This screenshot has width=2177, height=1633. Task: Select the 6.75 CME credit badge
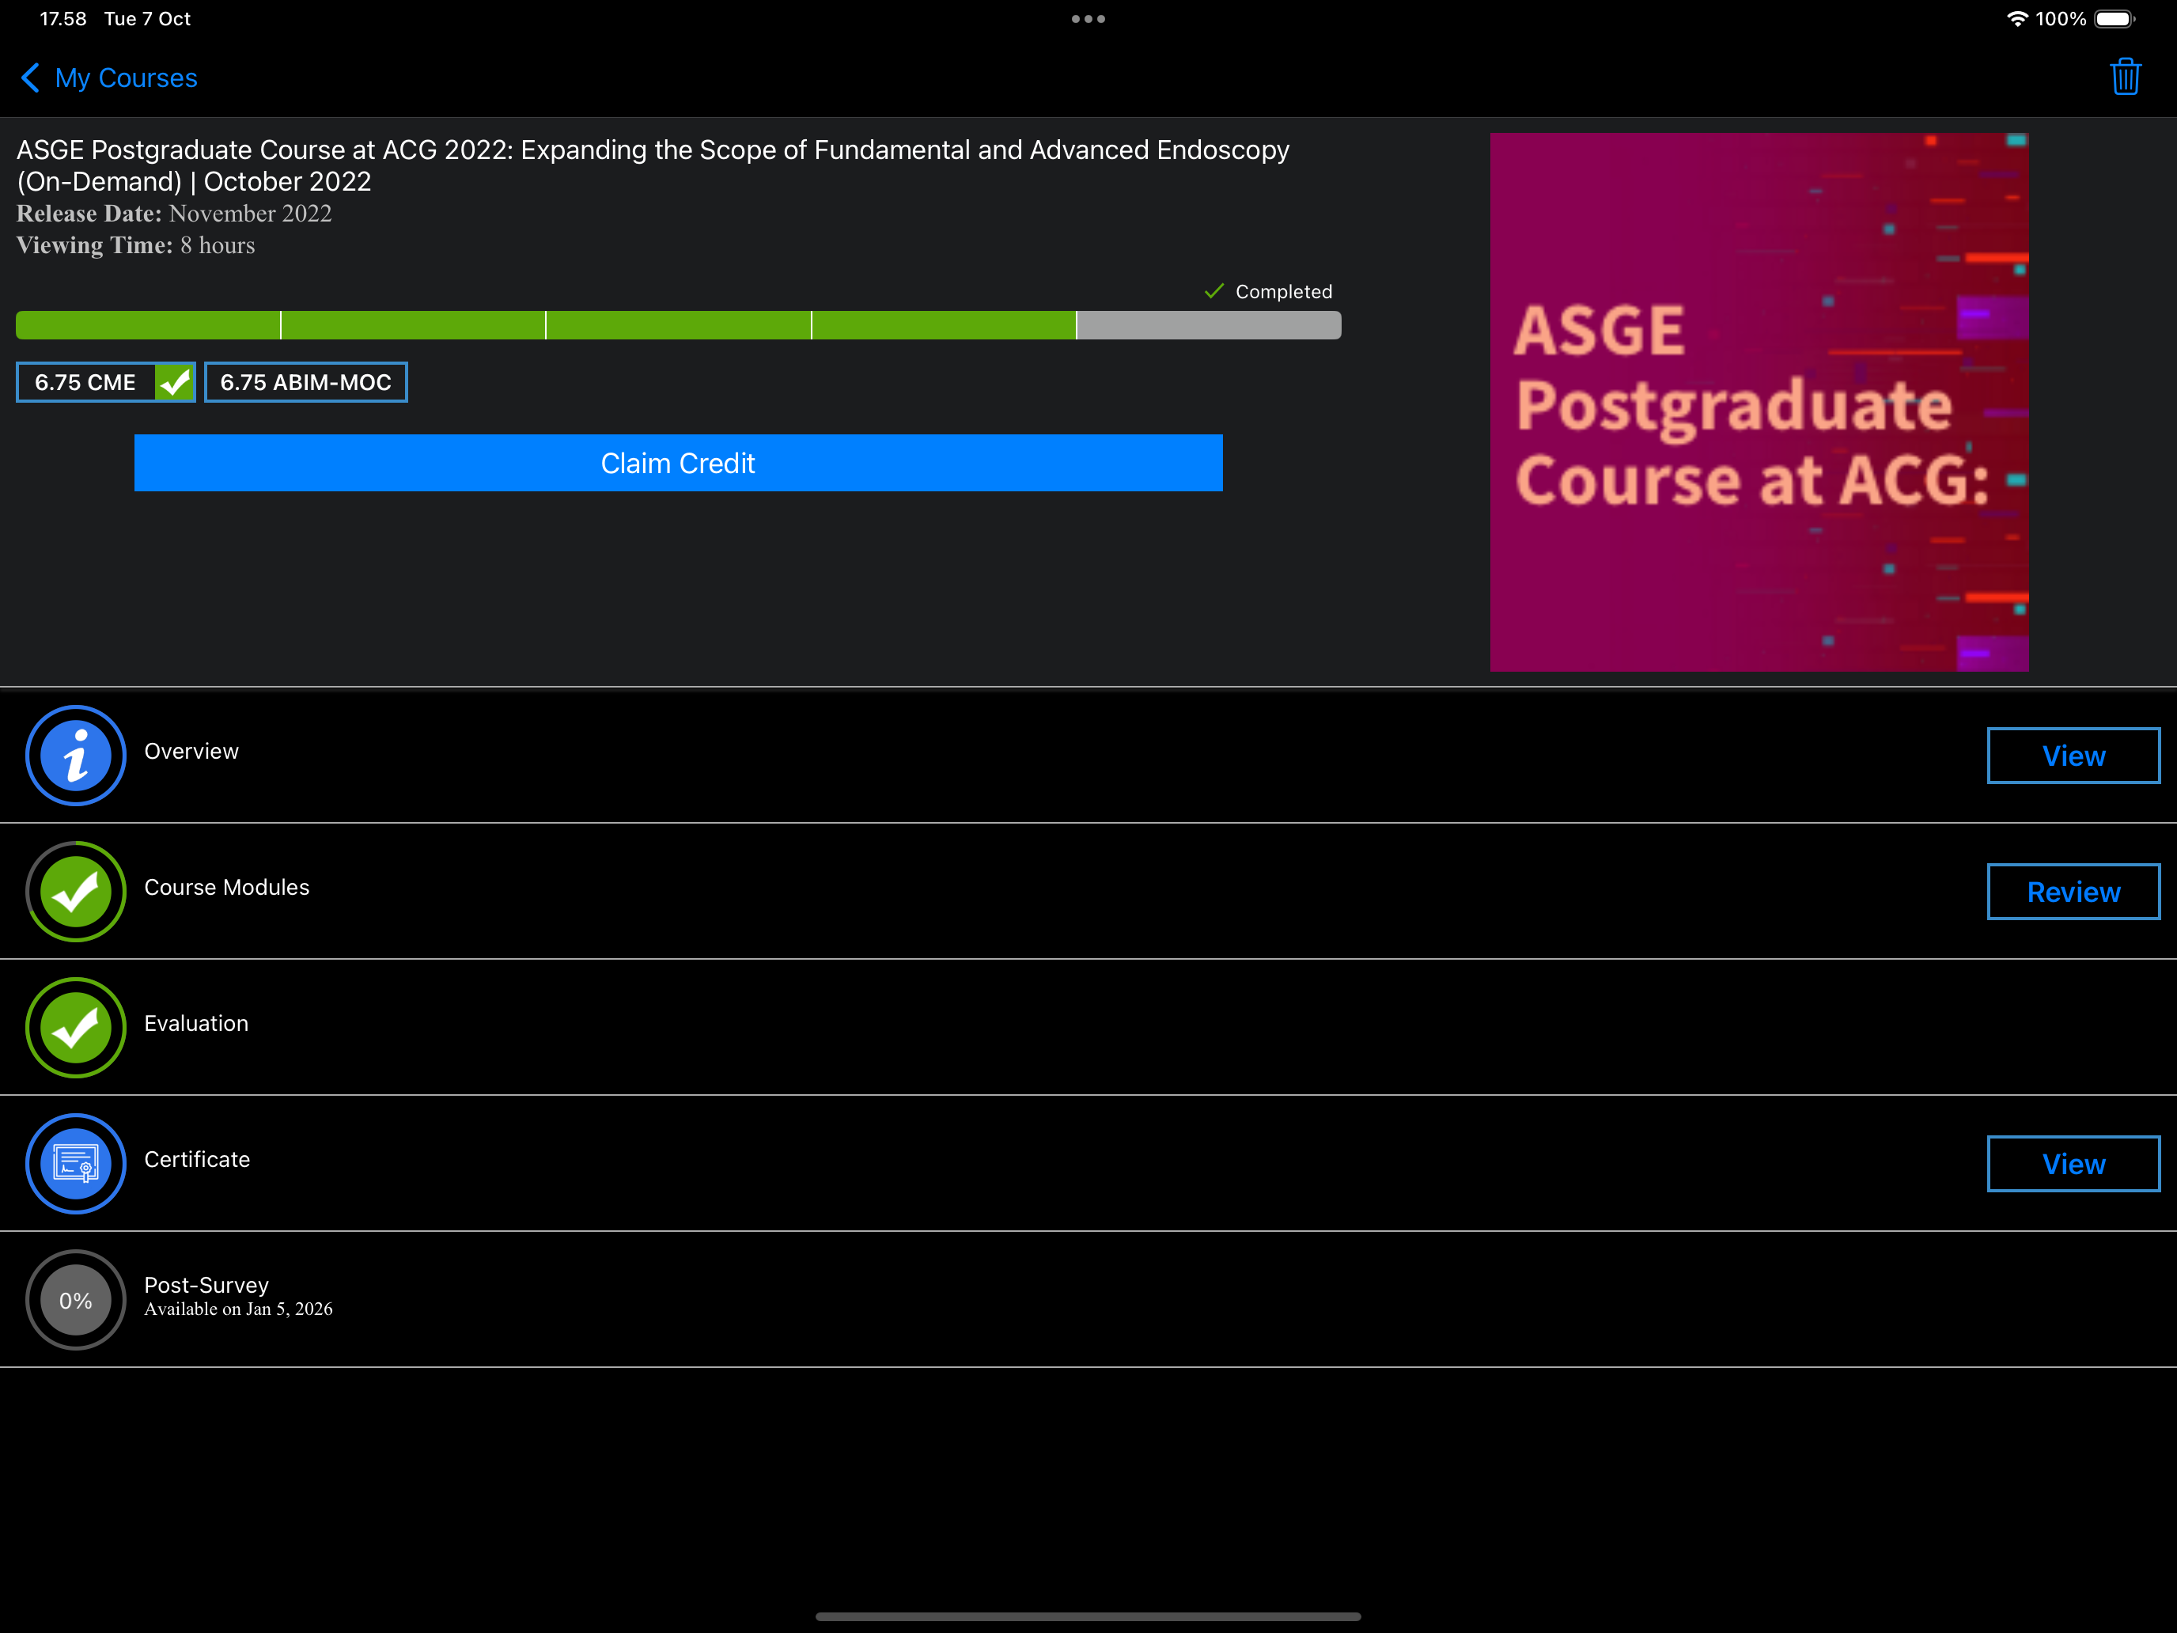coord(105,382)
